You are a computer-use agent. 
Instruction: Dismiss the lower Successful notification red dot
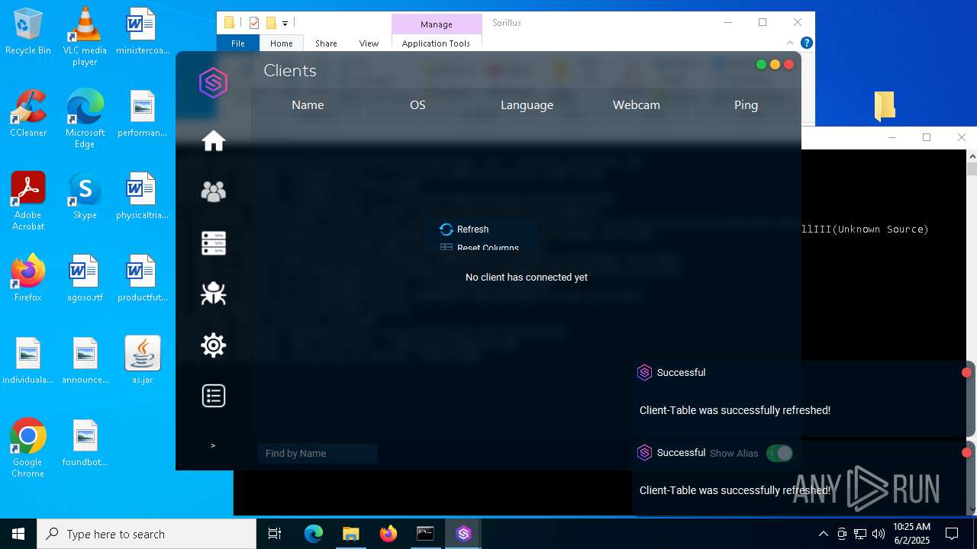point(966,453)
